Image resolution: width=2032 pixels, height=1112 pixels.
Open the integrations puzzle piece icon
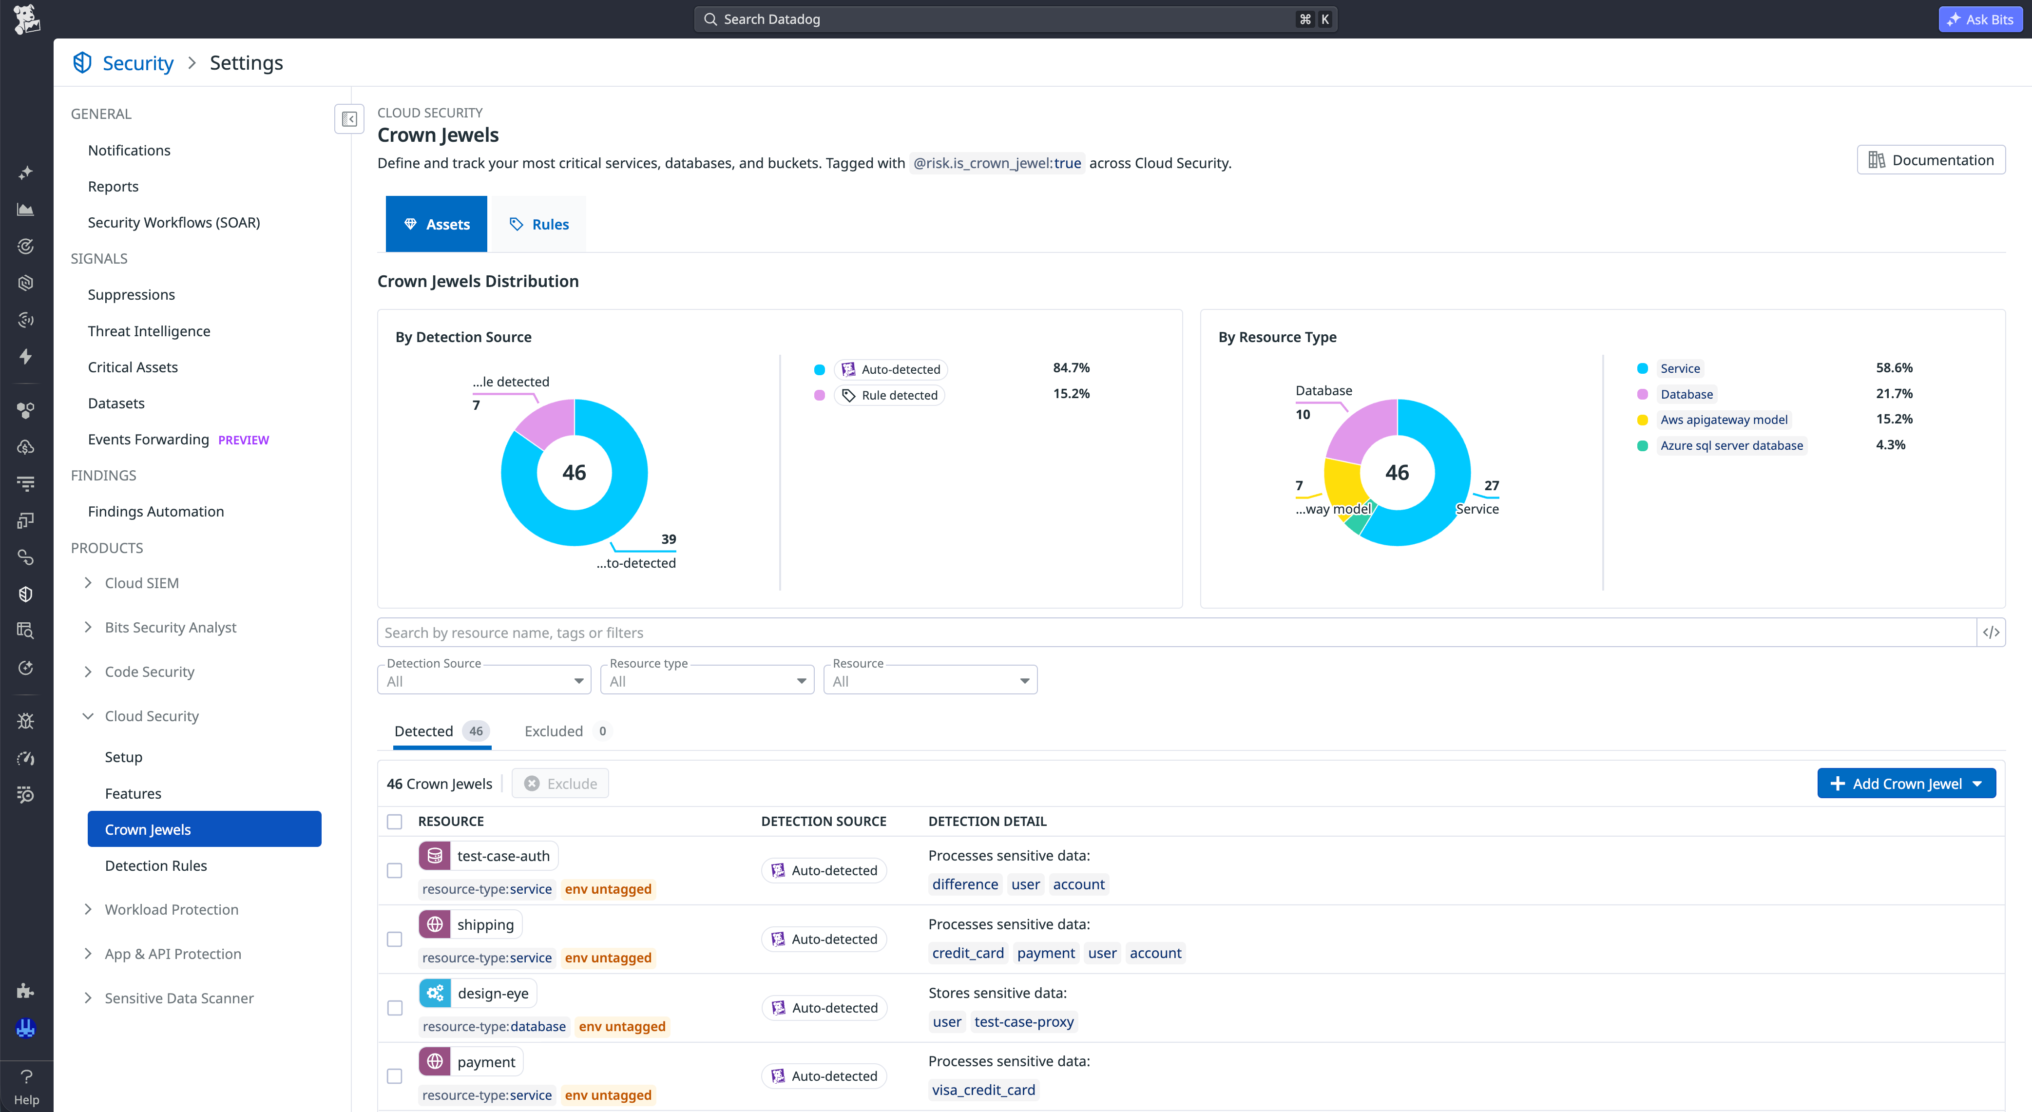26,991
